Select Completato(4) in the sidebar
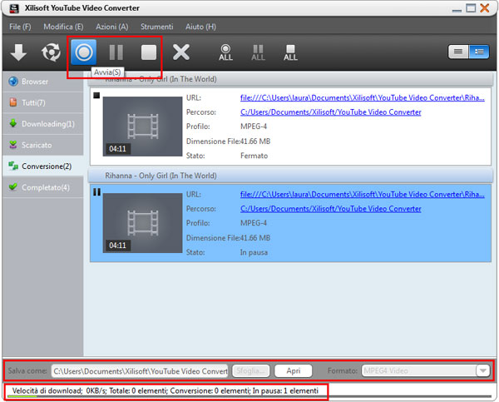 coord(42,187)
